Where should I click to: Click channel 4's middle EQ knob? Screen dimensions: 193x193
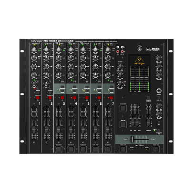click(71, 66)
